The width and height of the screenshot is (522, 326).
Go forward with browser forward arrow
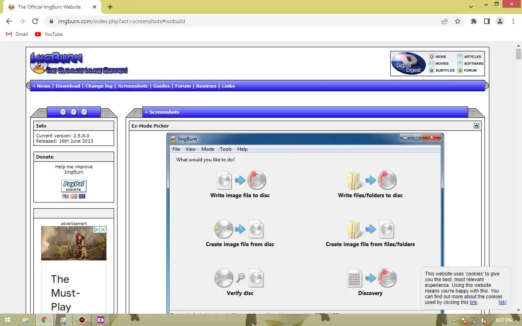pyautogui.click(x=22, y=21)
